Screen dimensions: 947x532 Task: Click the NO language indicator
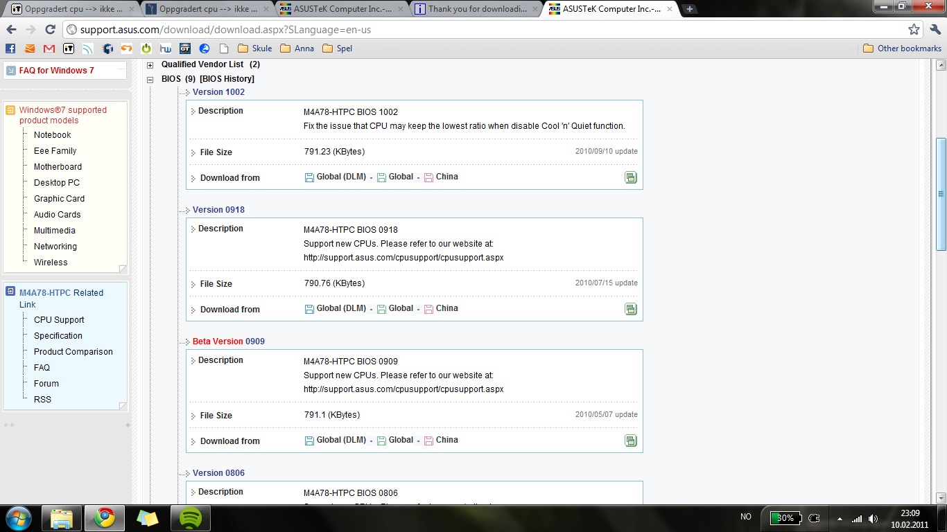click(746, 517)
